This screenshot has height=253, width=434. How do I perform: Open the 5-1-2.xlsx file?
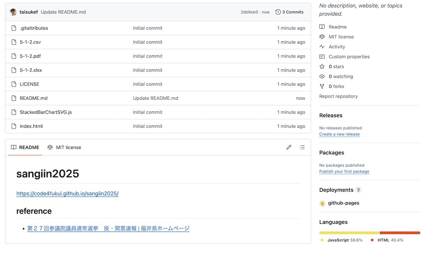[x=31, y=70]
